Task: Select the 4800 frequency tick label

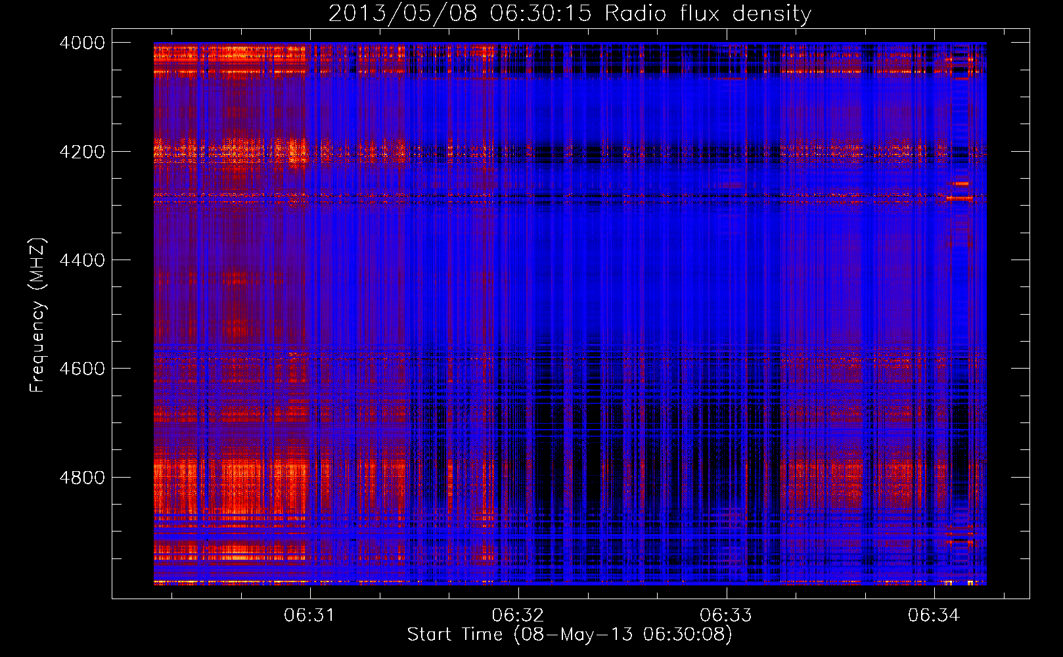Action: (x=82, y=478)
